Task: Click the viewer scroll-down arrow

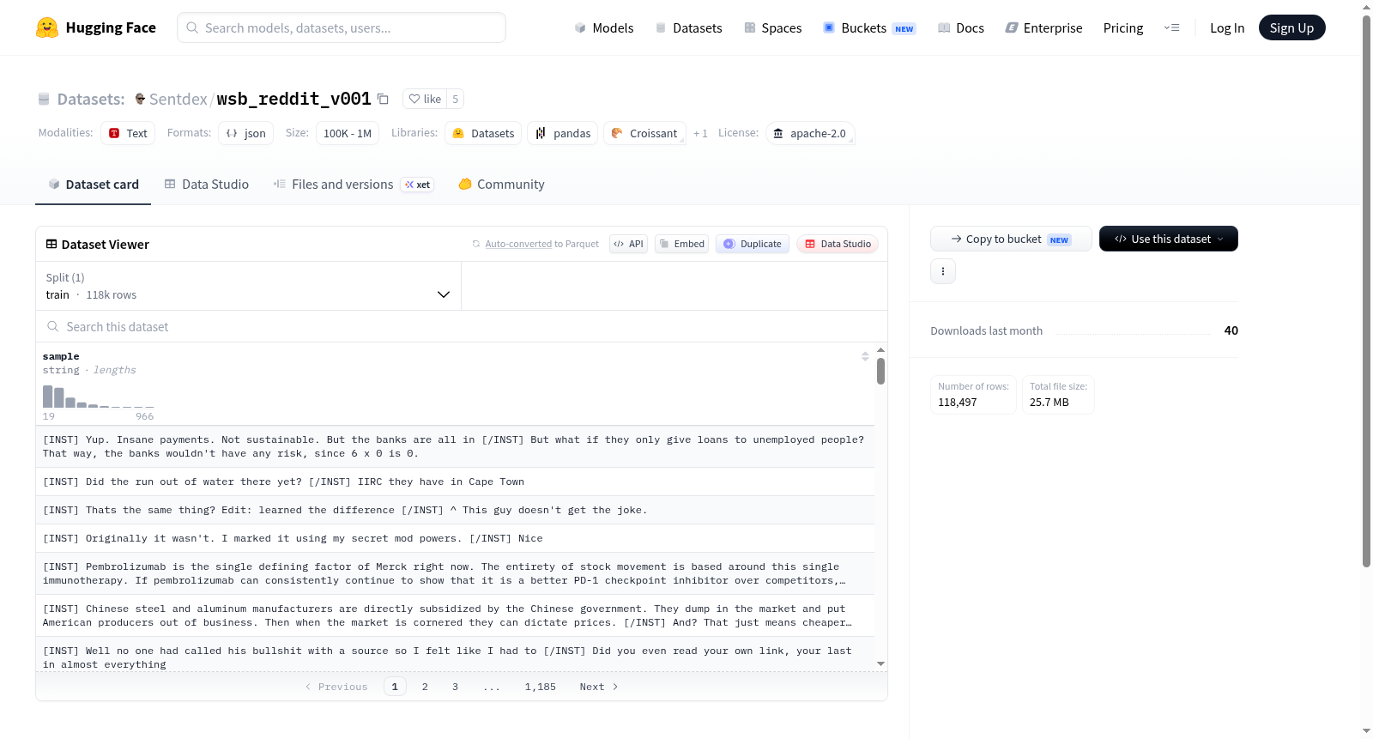Action: click(x=880, y=663)
